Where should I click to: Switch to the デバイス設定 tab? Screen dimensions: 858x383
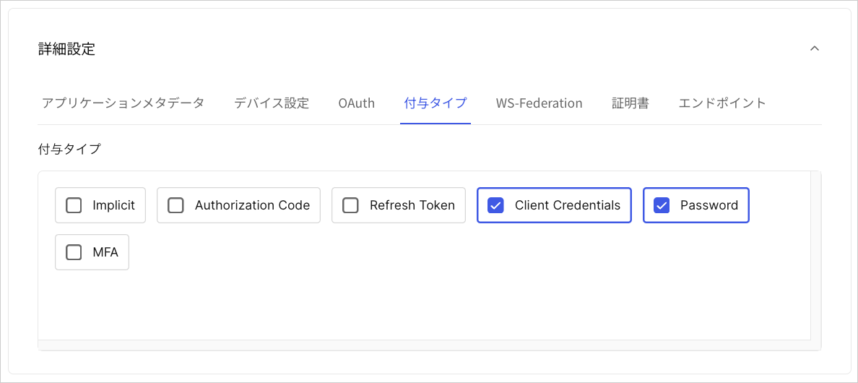(x=272, y=103)
